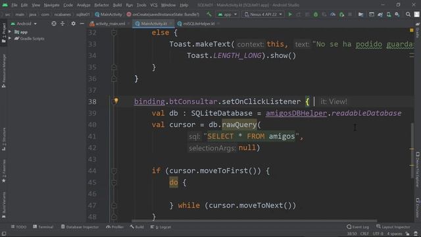This screenshot has height=237, width=421.
Task: Toggle code folding marker at line 32
Action: 114,32
